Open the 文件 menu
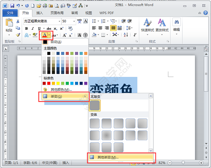 [10, 13]
